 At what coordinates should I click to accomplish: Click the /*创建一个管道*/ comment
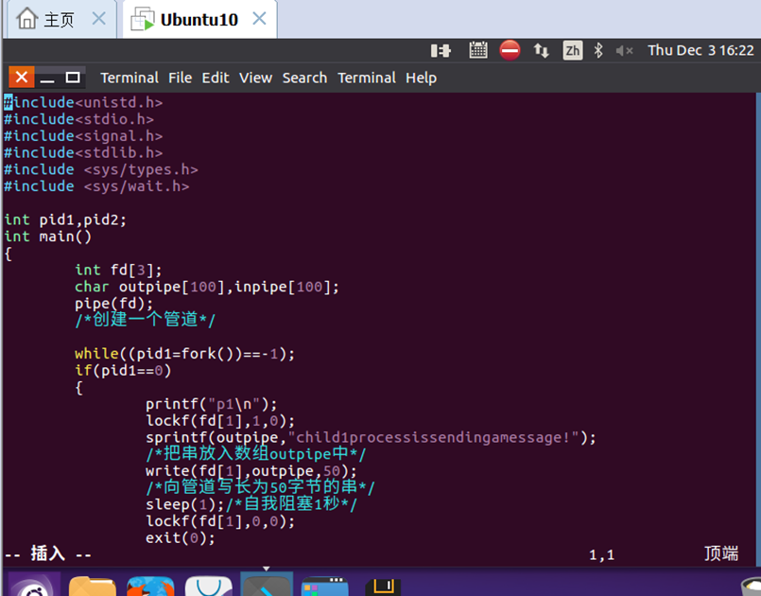[x=146, y=320]
